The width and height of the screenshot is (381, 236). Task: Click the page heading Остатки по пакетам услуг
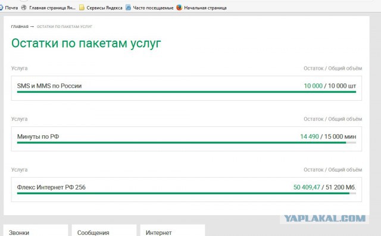[x=86, y=44]
